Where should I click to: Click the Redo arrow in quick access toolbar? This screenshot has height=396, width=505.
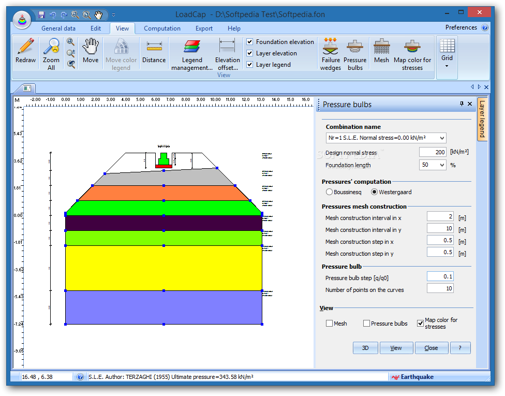tap(64, 14)
